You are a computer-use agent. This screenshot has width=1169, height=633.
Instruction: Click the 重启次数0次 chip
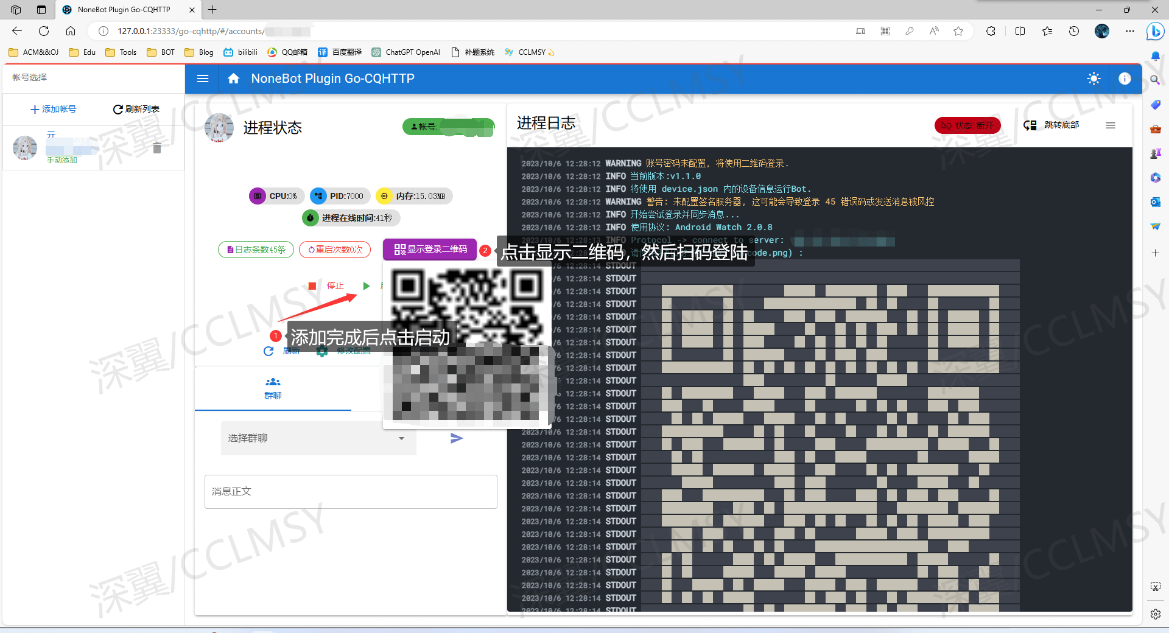335,250
